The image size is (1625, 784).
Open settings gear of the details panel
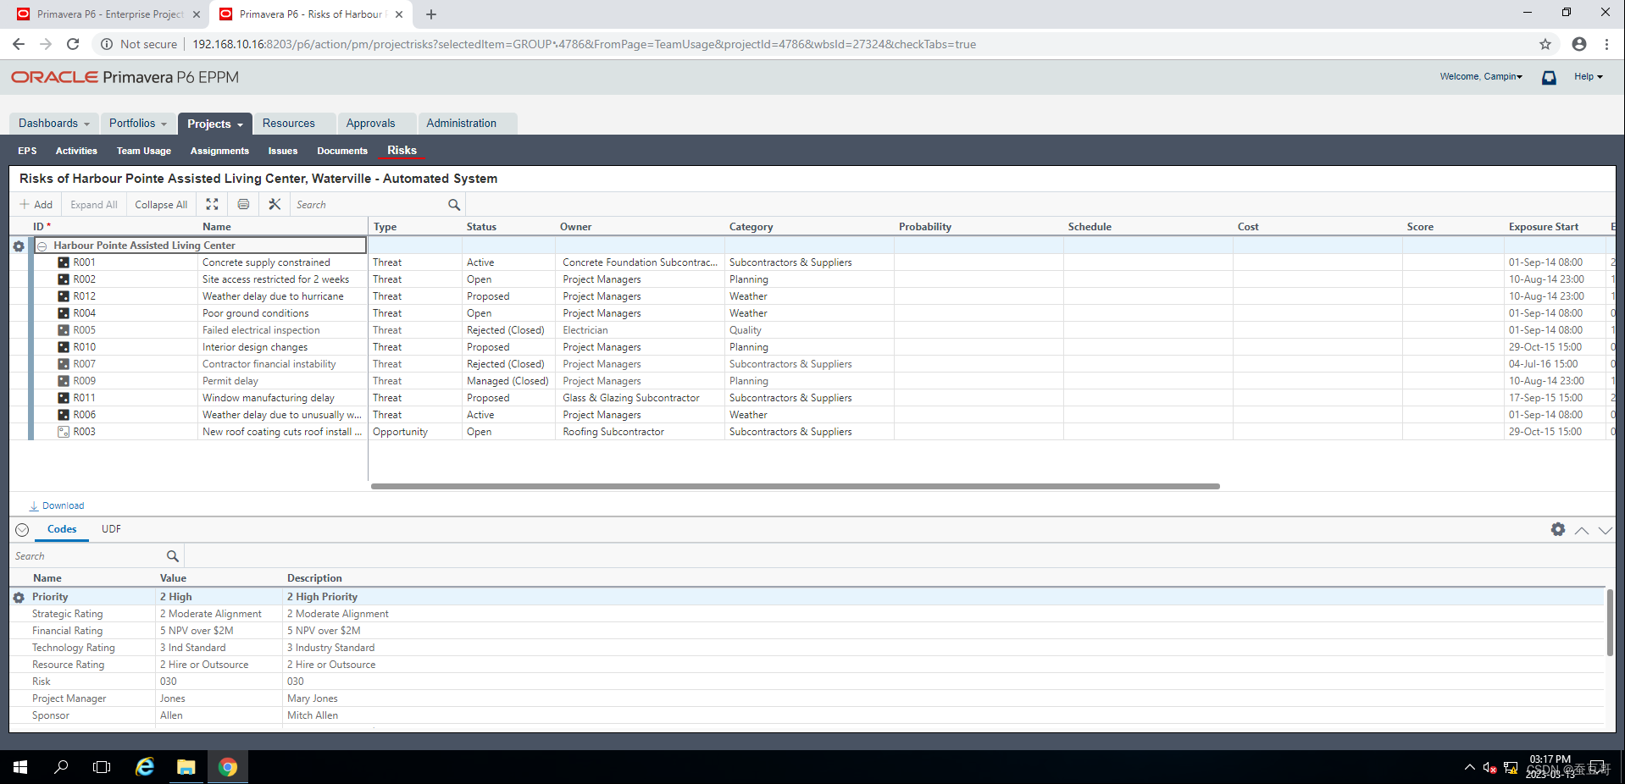[x=1558, y=529]
